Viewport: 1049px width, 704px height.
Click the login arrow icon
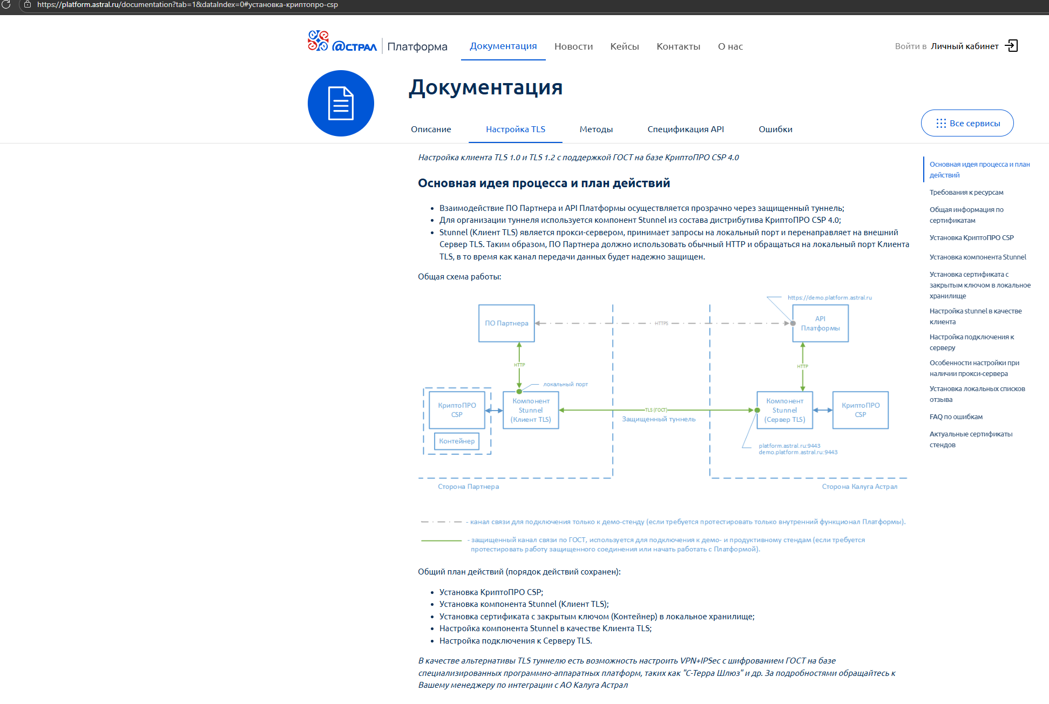(x=1011, y=46)
